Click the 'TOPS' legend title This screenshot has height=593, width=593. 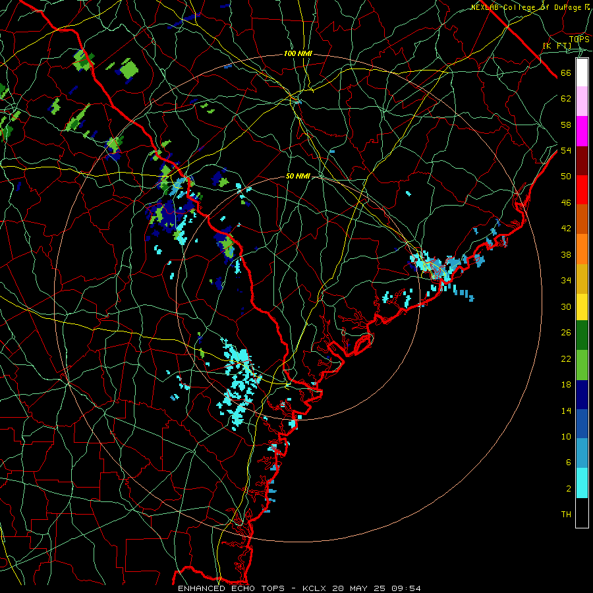tap(579, 40)
